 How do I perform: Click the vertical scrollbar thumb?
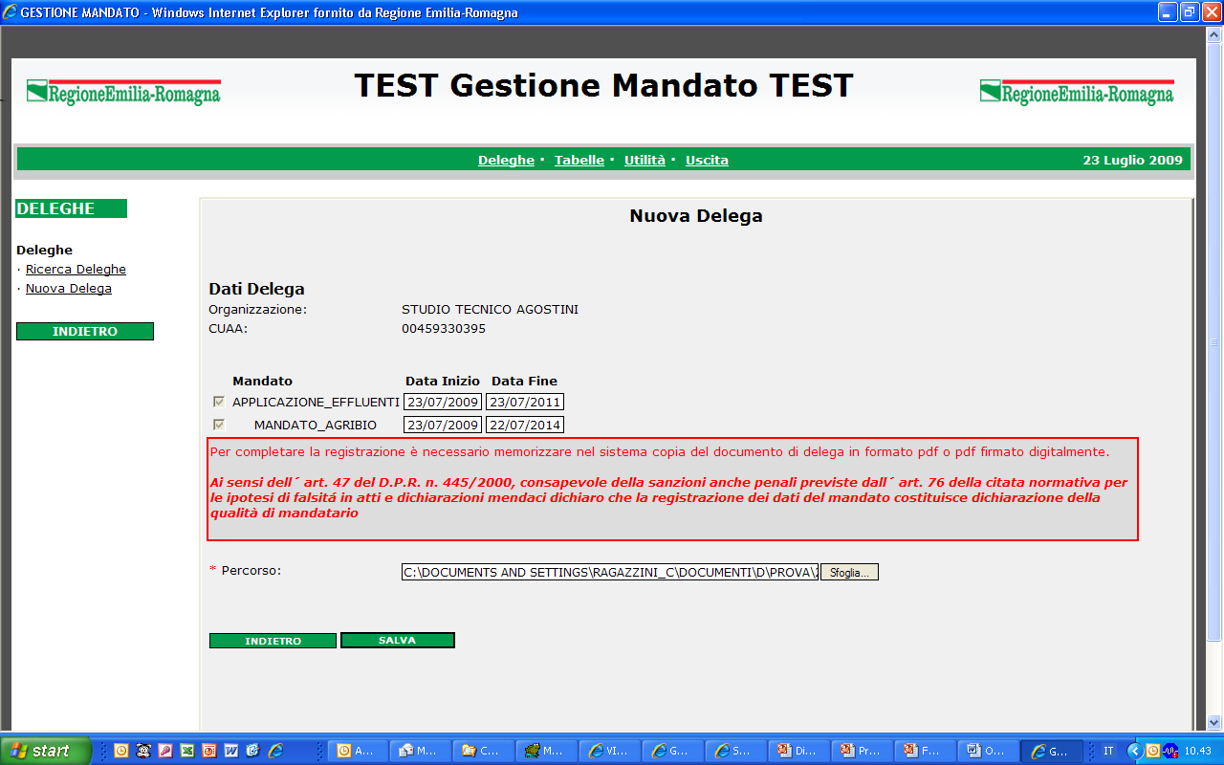[x=1214, y=340]
